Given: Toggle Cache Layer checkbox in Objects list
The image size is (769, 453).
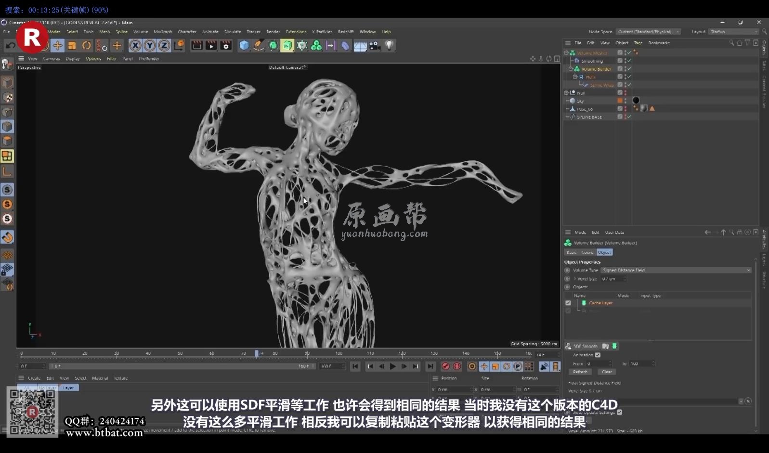Looking at the screenshot, I should [568, 303].
